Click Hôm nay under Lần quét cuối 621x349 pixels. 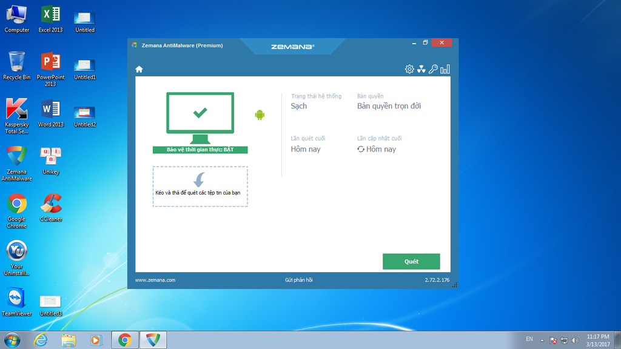[306, 149]
